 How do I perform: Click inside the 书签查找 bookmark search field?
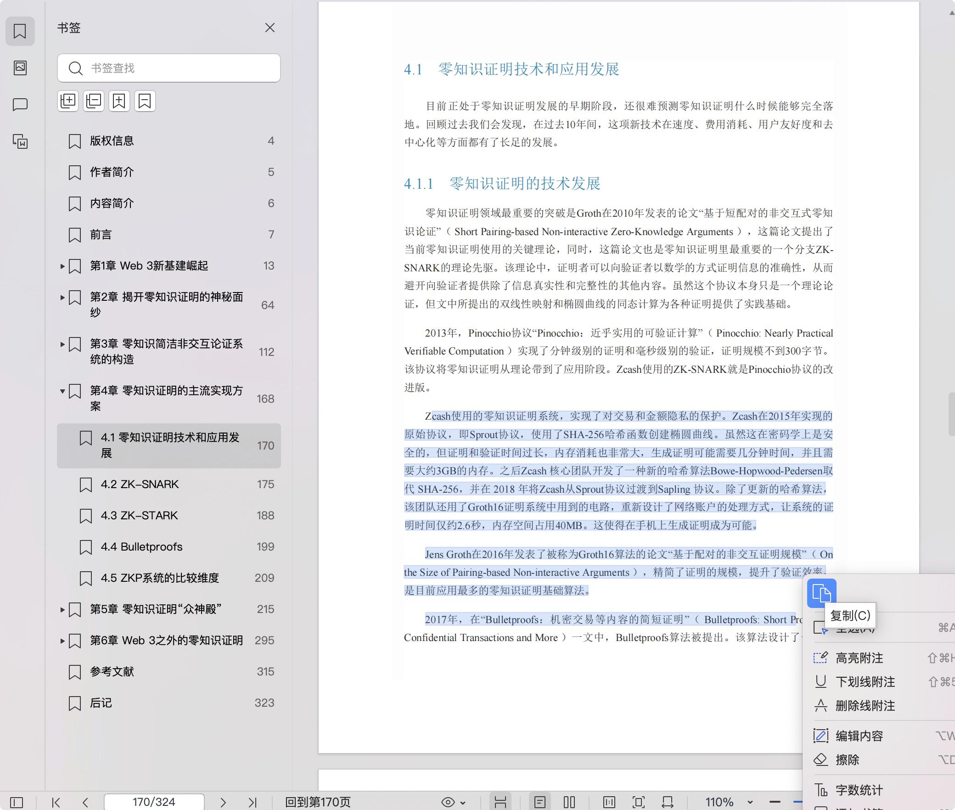[169, 68]
